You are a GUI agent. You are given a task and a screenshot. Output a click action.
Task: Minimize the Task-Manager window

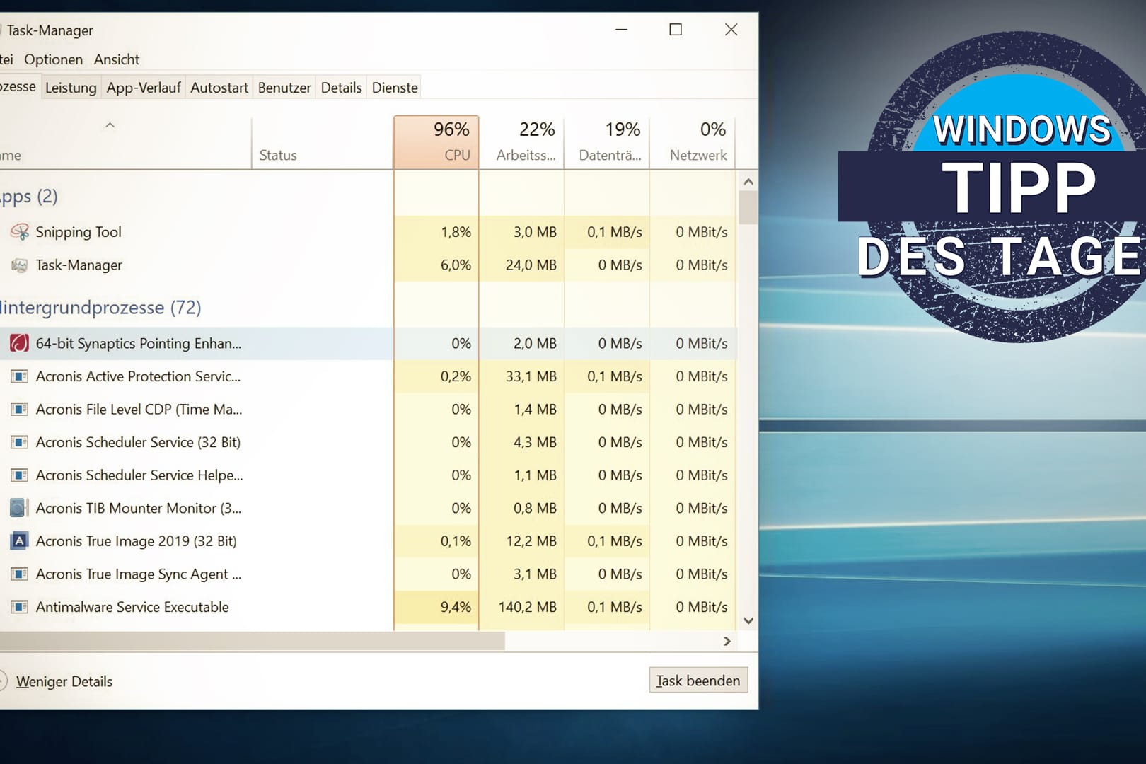pyautogui.click(x=621, y=29)
